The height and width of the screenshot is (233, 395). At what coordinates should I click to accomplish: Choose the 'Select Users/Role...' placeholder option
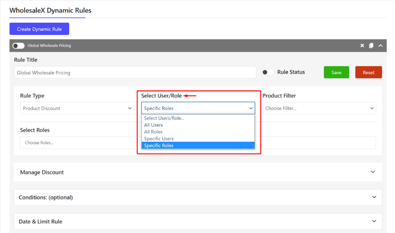198,118
